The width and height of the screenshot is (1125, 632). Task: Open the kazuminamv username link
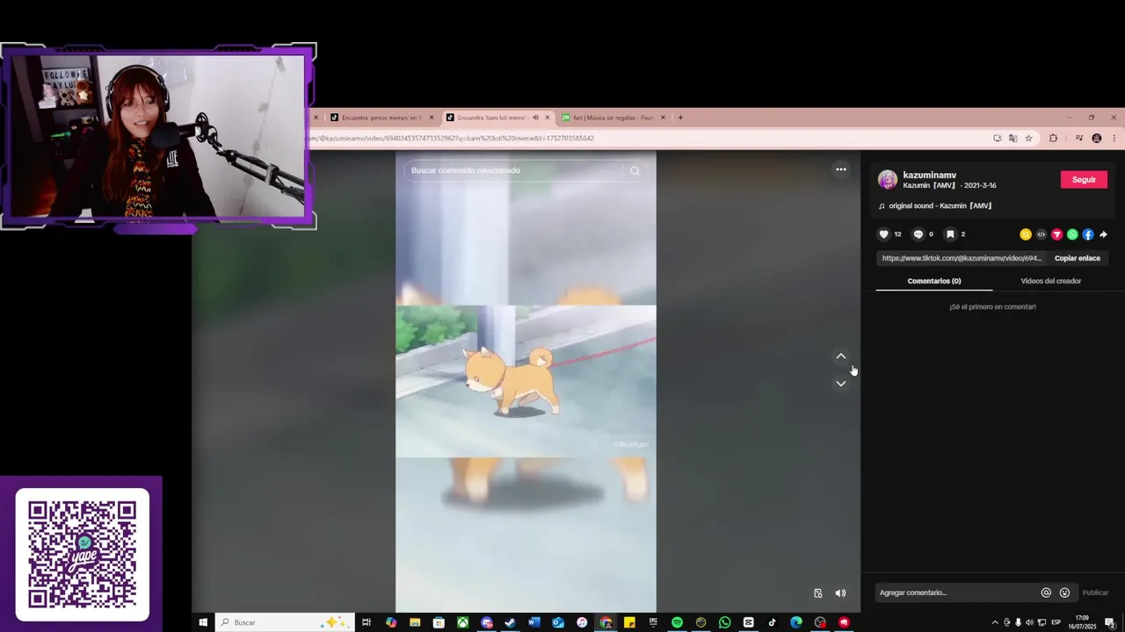tap(929, 175)
